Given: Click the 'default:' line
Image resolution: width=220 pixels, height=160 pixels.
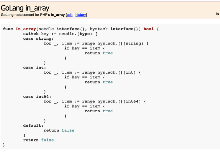Looking at the screenshot, I should point(33,125).
